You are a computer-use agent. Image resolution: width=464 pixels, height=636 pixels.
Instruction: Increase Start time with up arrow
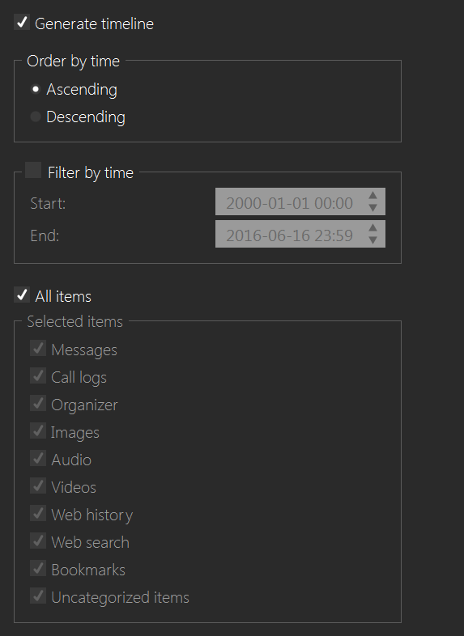point(372,196)
